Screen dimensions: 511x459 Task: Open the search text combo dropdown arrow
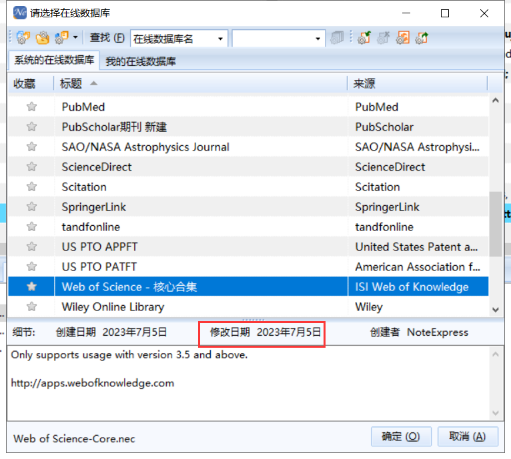(x=318, y=39)
